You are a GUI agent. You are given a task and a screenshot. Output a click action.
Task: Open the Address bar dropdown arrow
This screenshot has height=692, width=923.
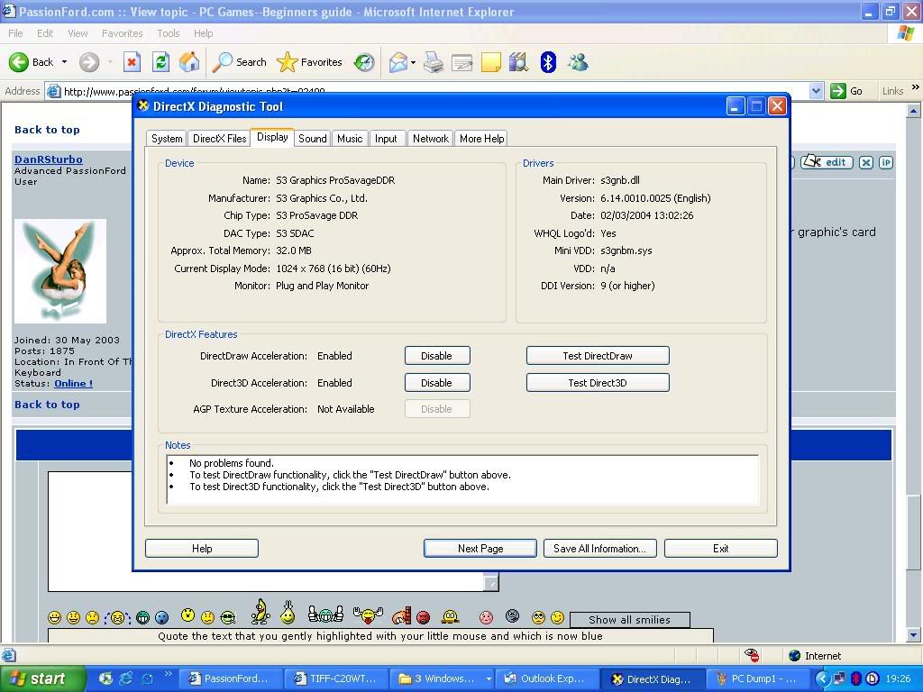[816, 91]
